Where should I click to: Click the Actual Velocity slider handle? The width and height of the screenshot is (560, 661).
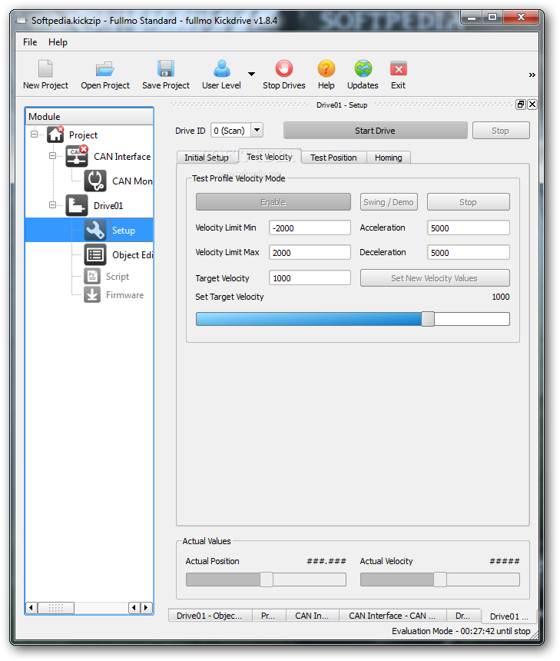(440, 580)
